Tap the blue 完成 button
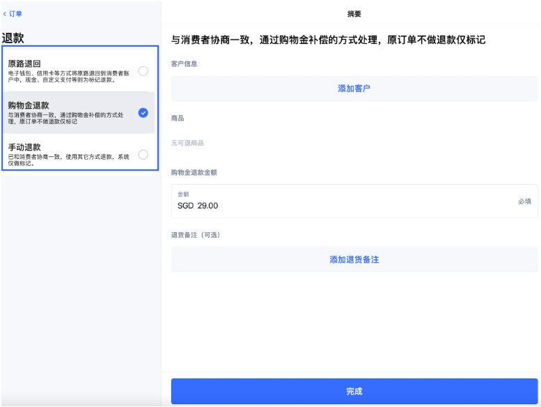Viewport: 541px width, 407px height. click(354, 391)
